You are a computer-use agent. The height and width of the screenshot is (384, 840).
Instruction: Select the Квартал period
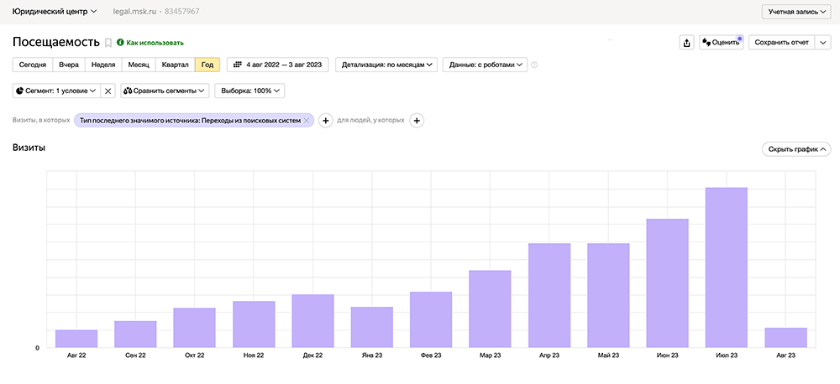[175, 65]
